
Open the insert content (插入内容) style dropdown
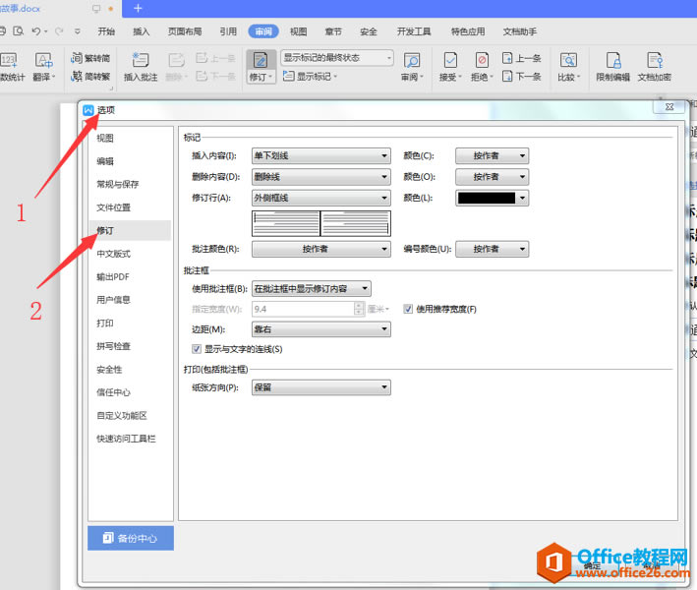pyautogui.click(x=320, y=155)
